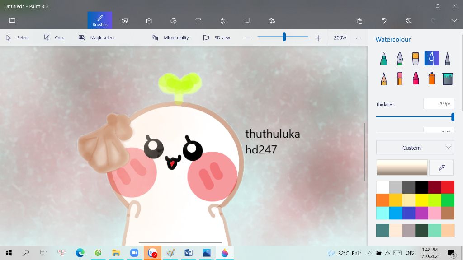
Task: Pick the Eyedropper tool
Action: [x=441, y=167]
